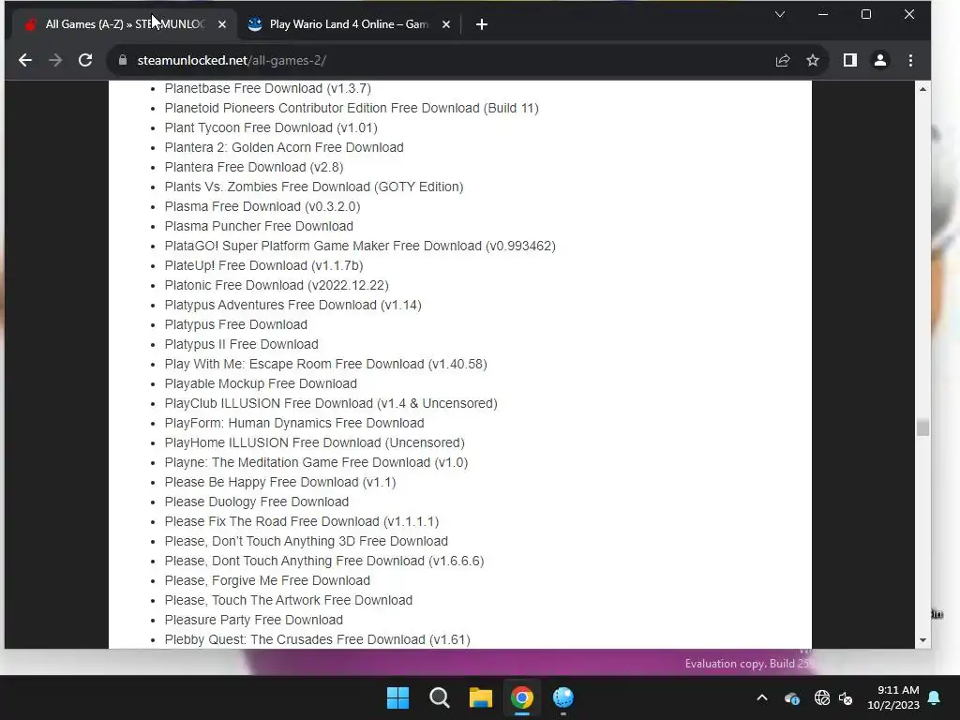Share this page via share icon
This screenshot has width=960, height=720.
coord(783,60)
